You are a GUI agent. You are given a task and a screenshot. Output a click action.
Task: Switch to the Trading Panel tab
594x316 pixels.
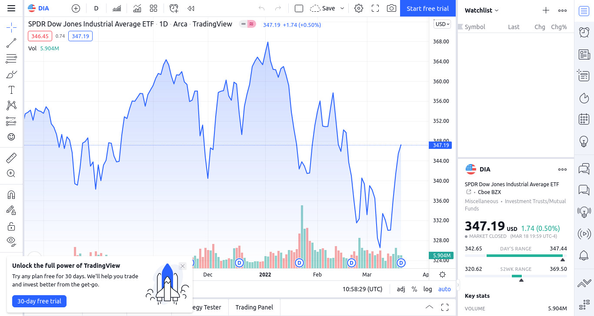pos(254,307)
